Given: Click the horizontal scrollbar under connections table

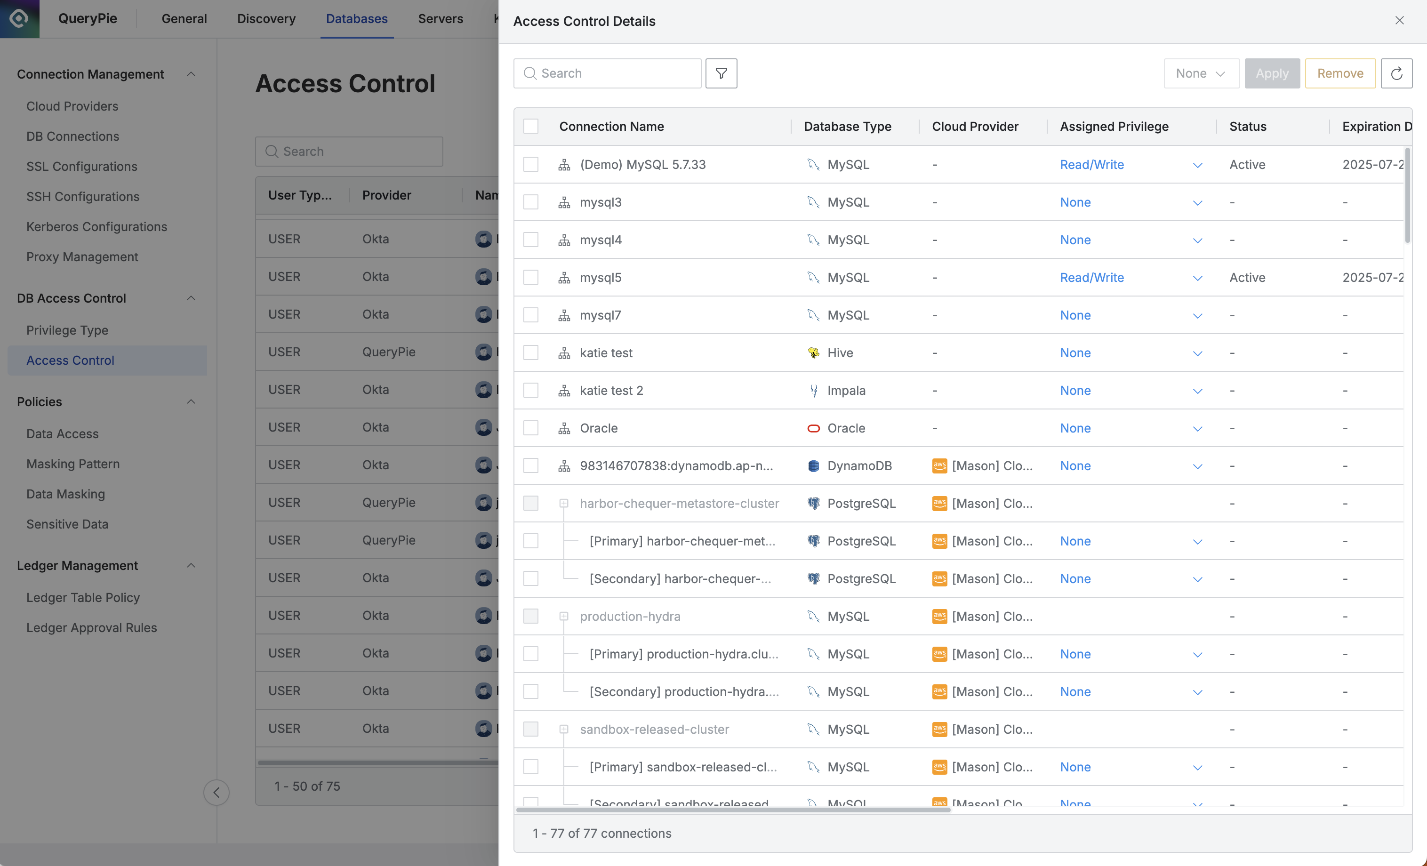Looking at the screenshot, I should (x=733, y=809).
